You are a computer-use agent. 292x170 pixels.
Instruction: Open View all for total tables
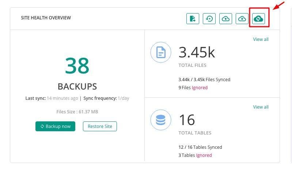click(261, 107)
